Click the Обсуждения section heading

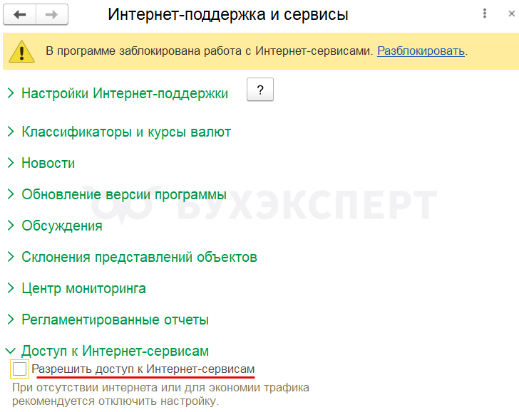tap(62, 226)
